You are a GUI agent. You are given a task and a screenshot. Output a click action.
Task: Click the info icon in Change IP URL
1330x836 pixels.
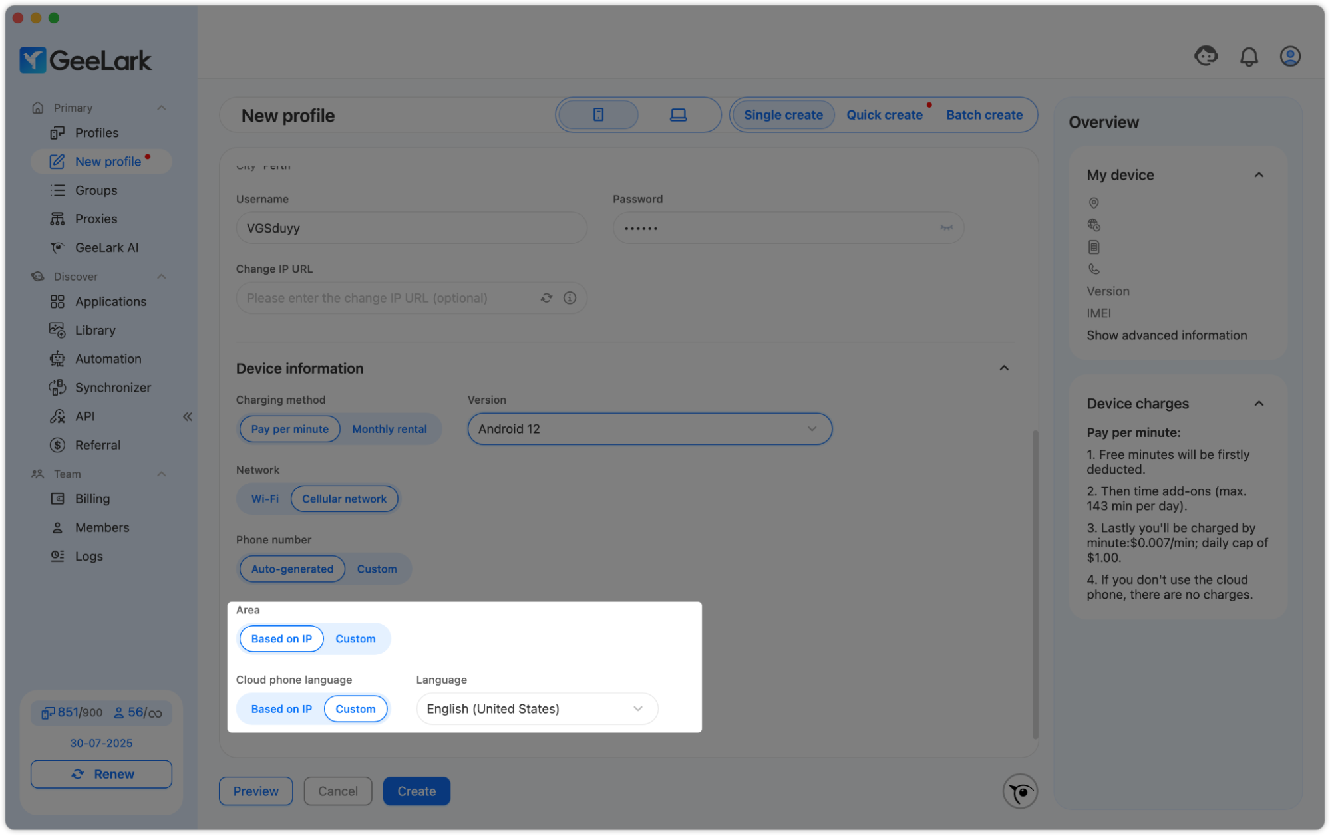coord(570,298)
